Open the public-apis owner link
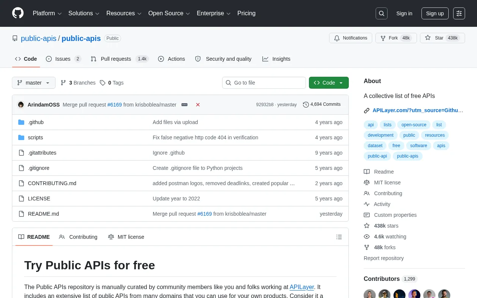The width and height of the screenshot is (477, 298). coord(38,38)
